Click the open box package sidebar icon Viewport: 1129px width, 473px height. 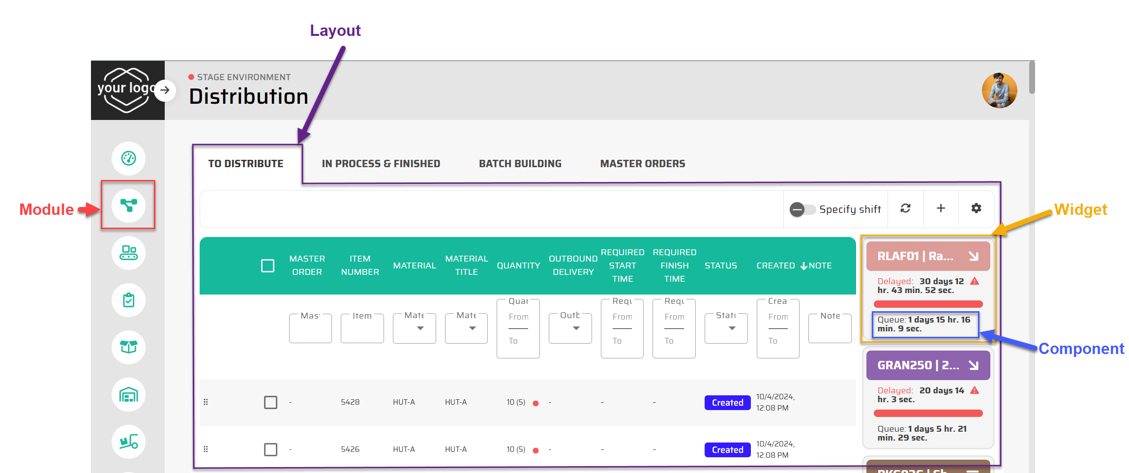pos(128,347)
